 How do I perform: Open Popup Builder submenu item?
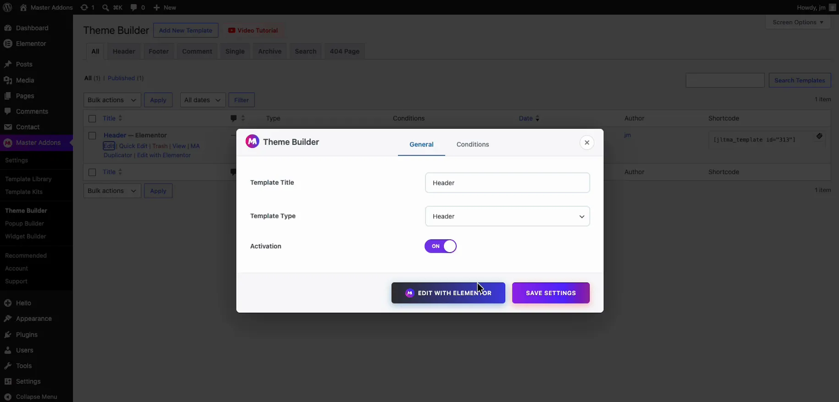click(x=24, y=223)
